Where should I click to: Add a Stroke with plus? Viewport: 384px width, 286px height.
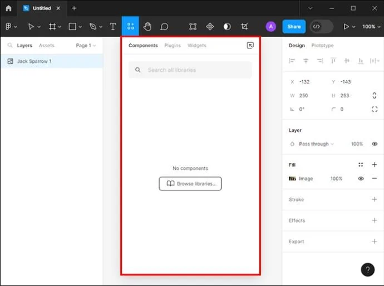pyautogui.click(x=374, y=199)
